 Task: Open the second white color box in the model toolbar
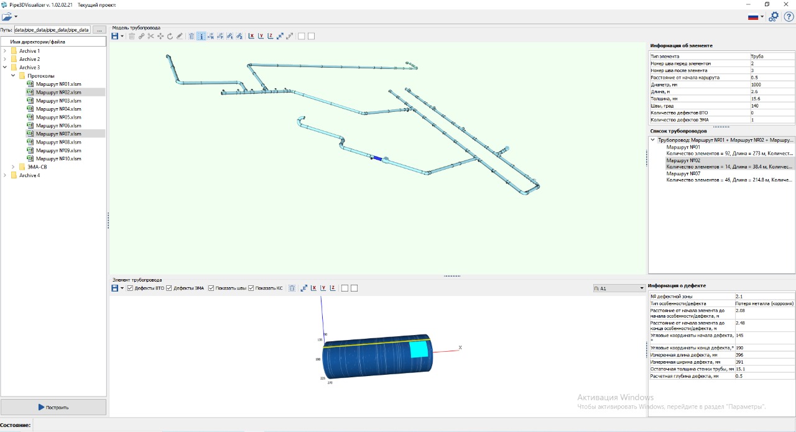(x=311, y=36)
